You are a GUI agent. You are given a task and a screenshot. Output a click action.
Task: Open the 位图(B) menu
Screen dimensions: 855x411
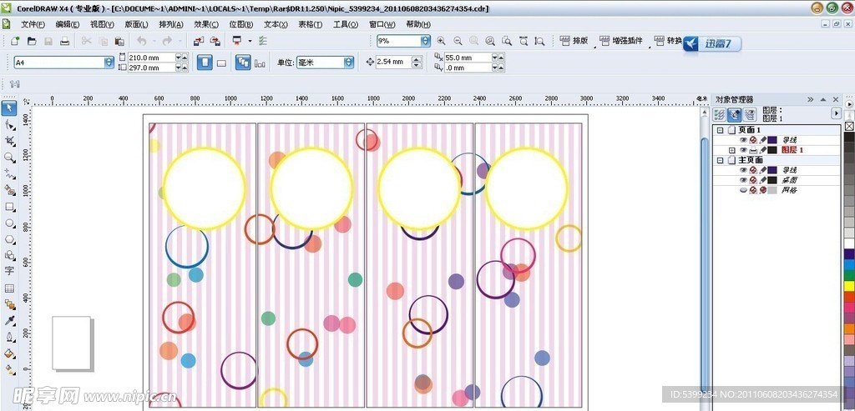coord(241,24)
